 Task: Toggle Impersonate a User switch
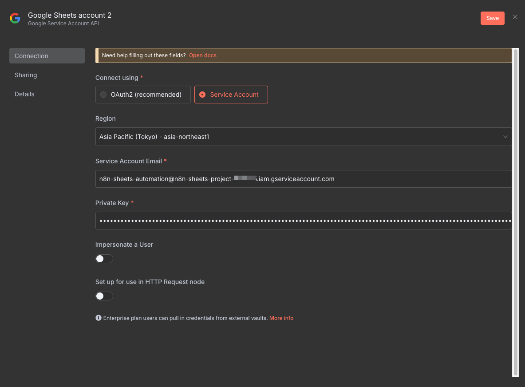coord(104,259)
